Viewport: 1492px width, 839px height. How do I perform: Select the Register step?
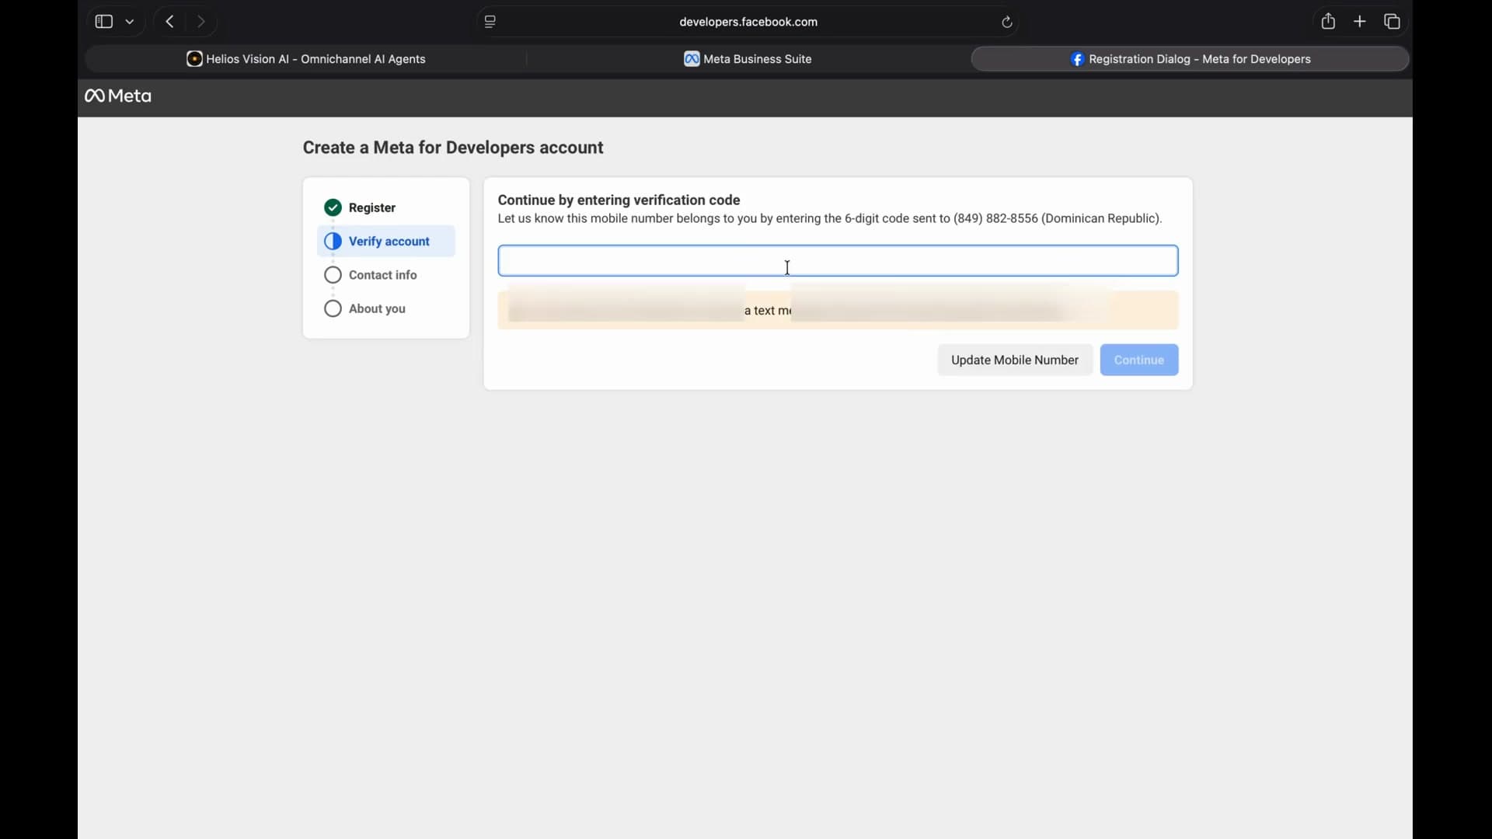(386, 208)
